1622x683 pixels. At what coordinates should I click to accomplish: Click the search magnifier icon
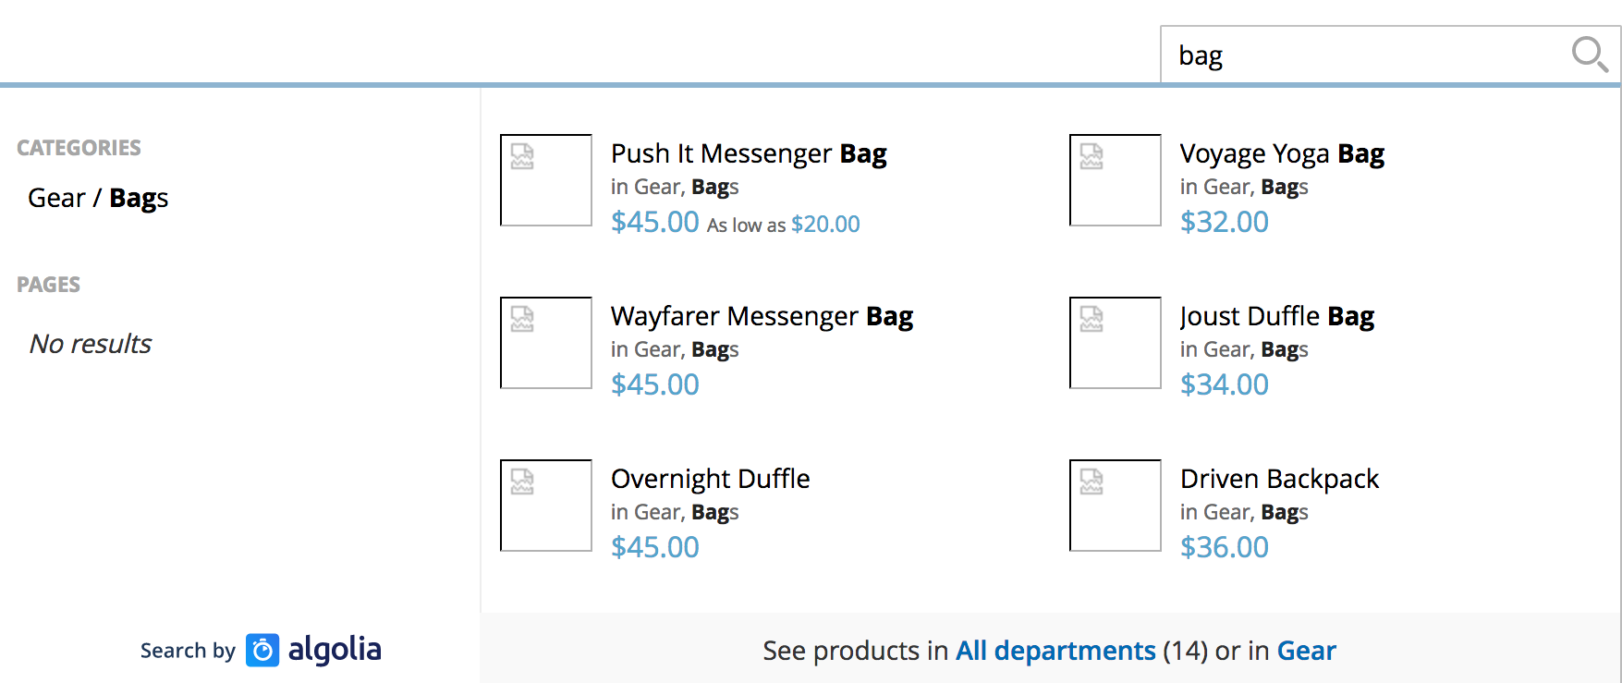1590,55
